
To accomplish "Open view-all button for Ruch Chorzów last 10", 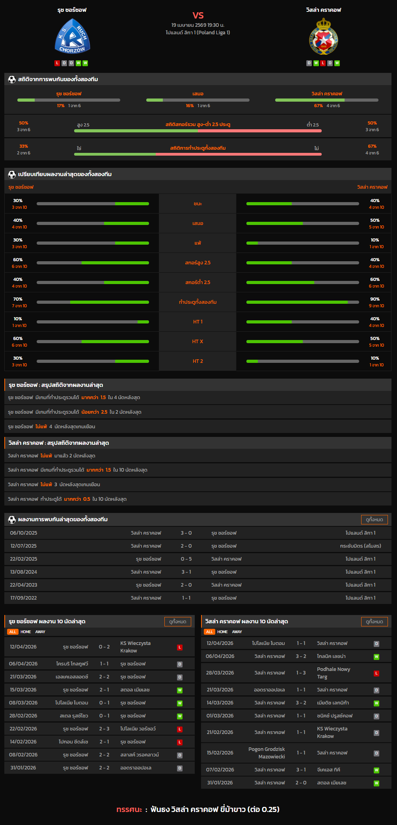I will pos(177,622).
